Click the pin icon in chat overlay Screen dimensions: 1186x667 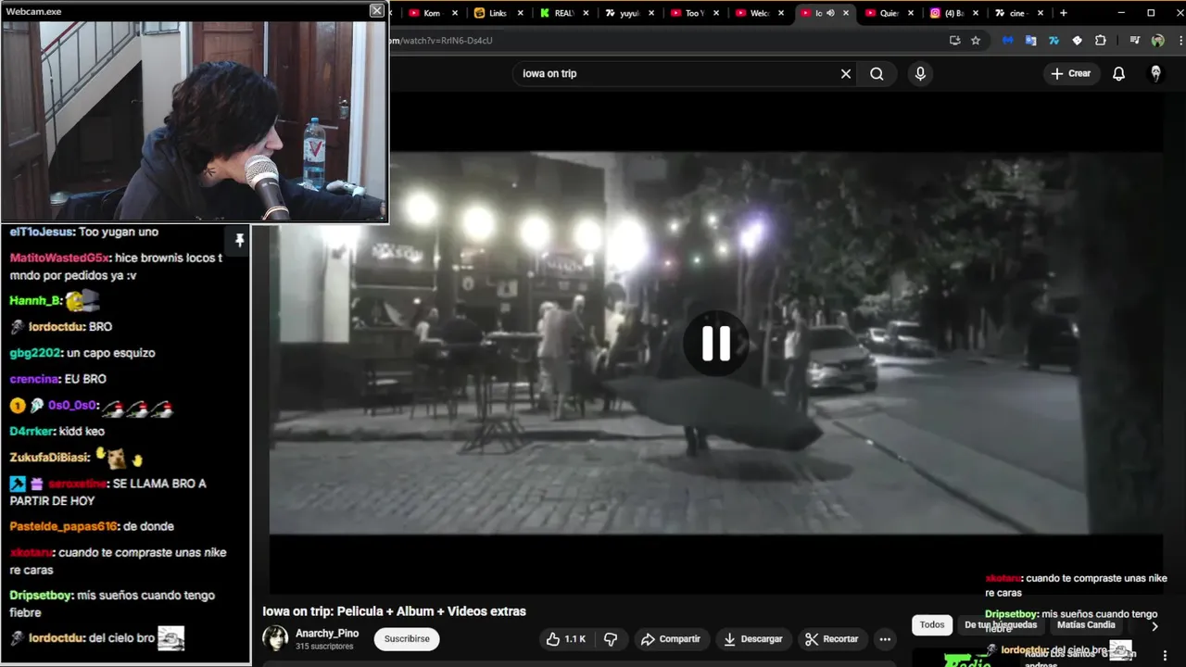[x=239, y=241]
